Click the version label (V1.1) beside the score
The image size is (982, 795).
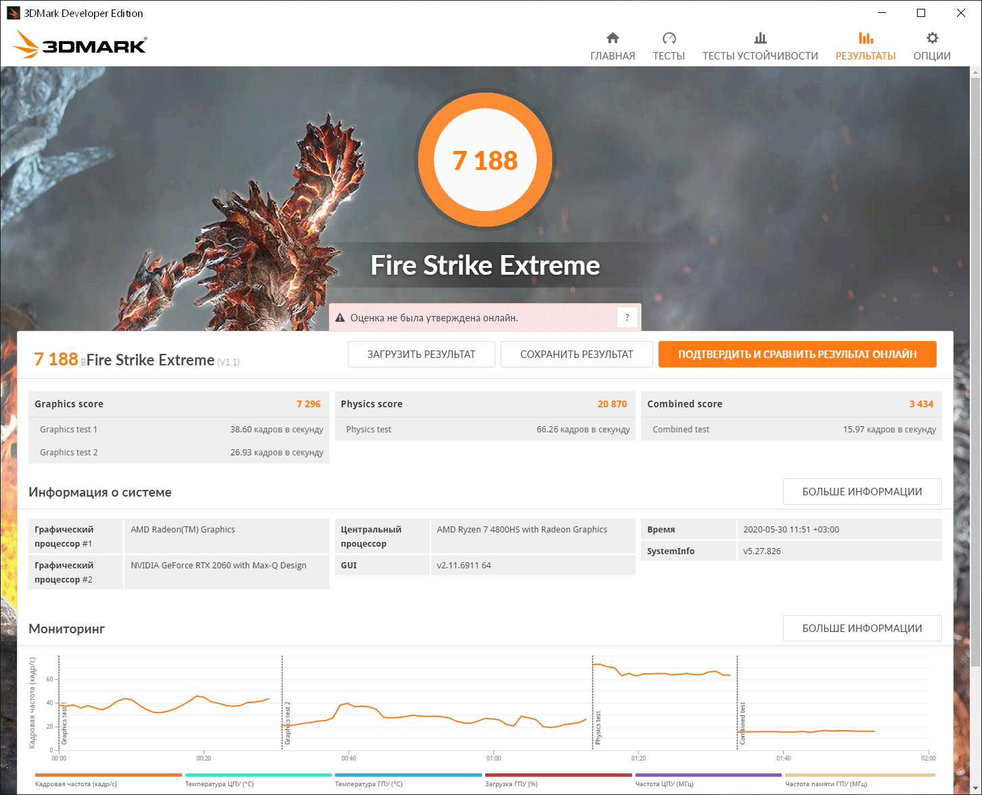coord(228,362)
